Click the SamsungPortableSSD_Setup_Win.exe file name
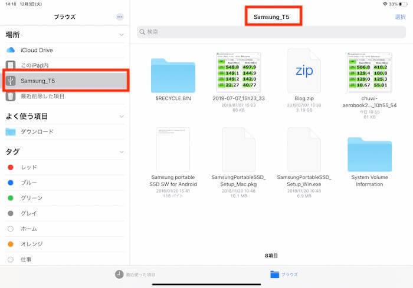The image size is (413, 288). [x=304, y=181]
